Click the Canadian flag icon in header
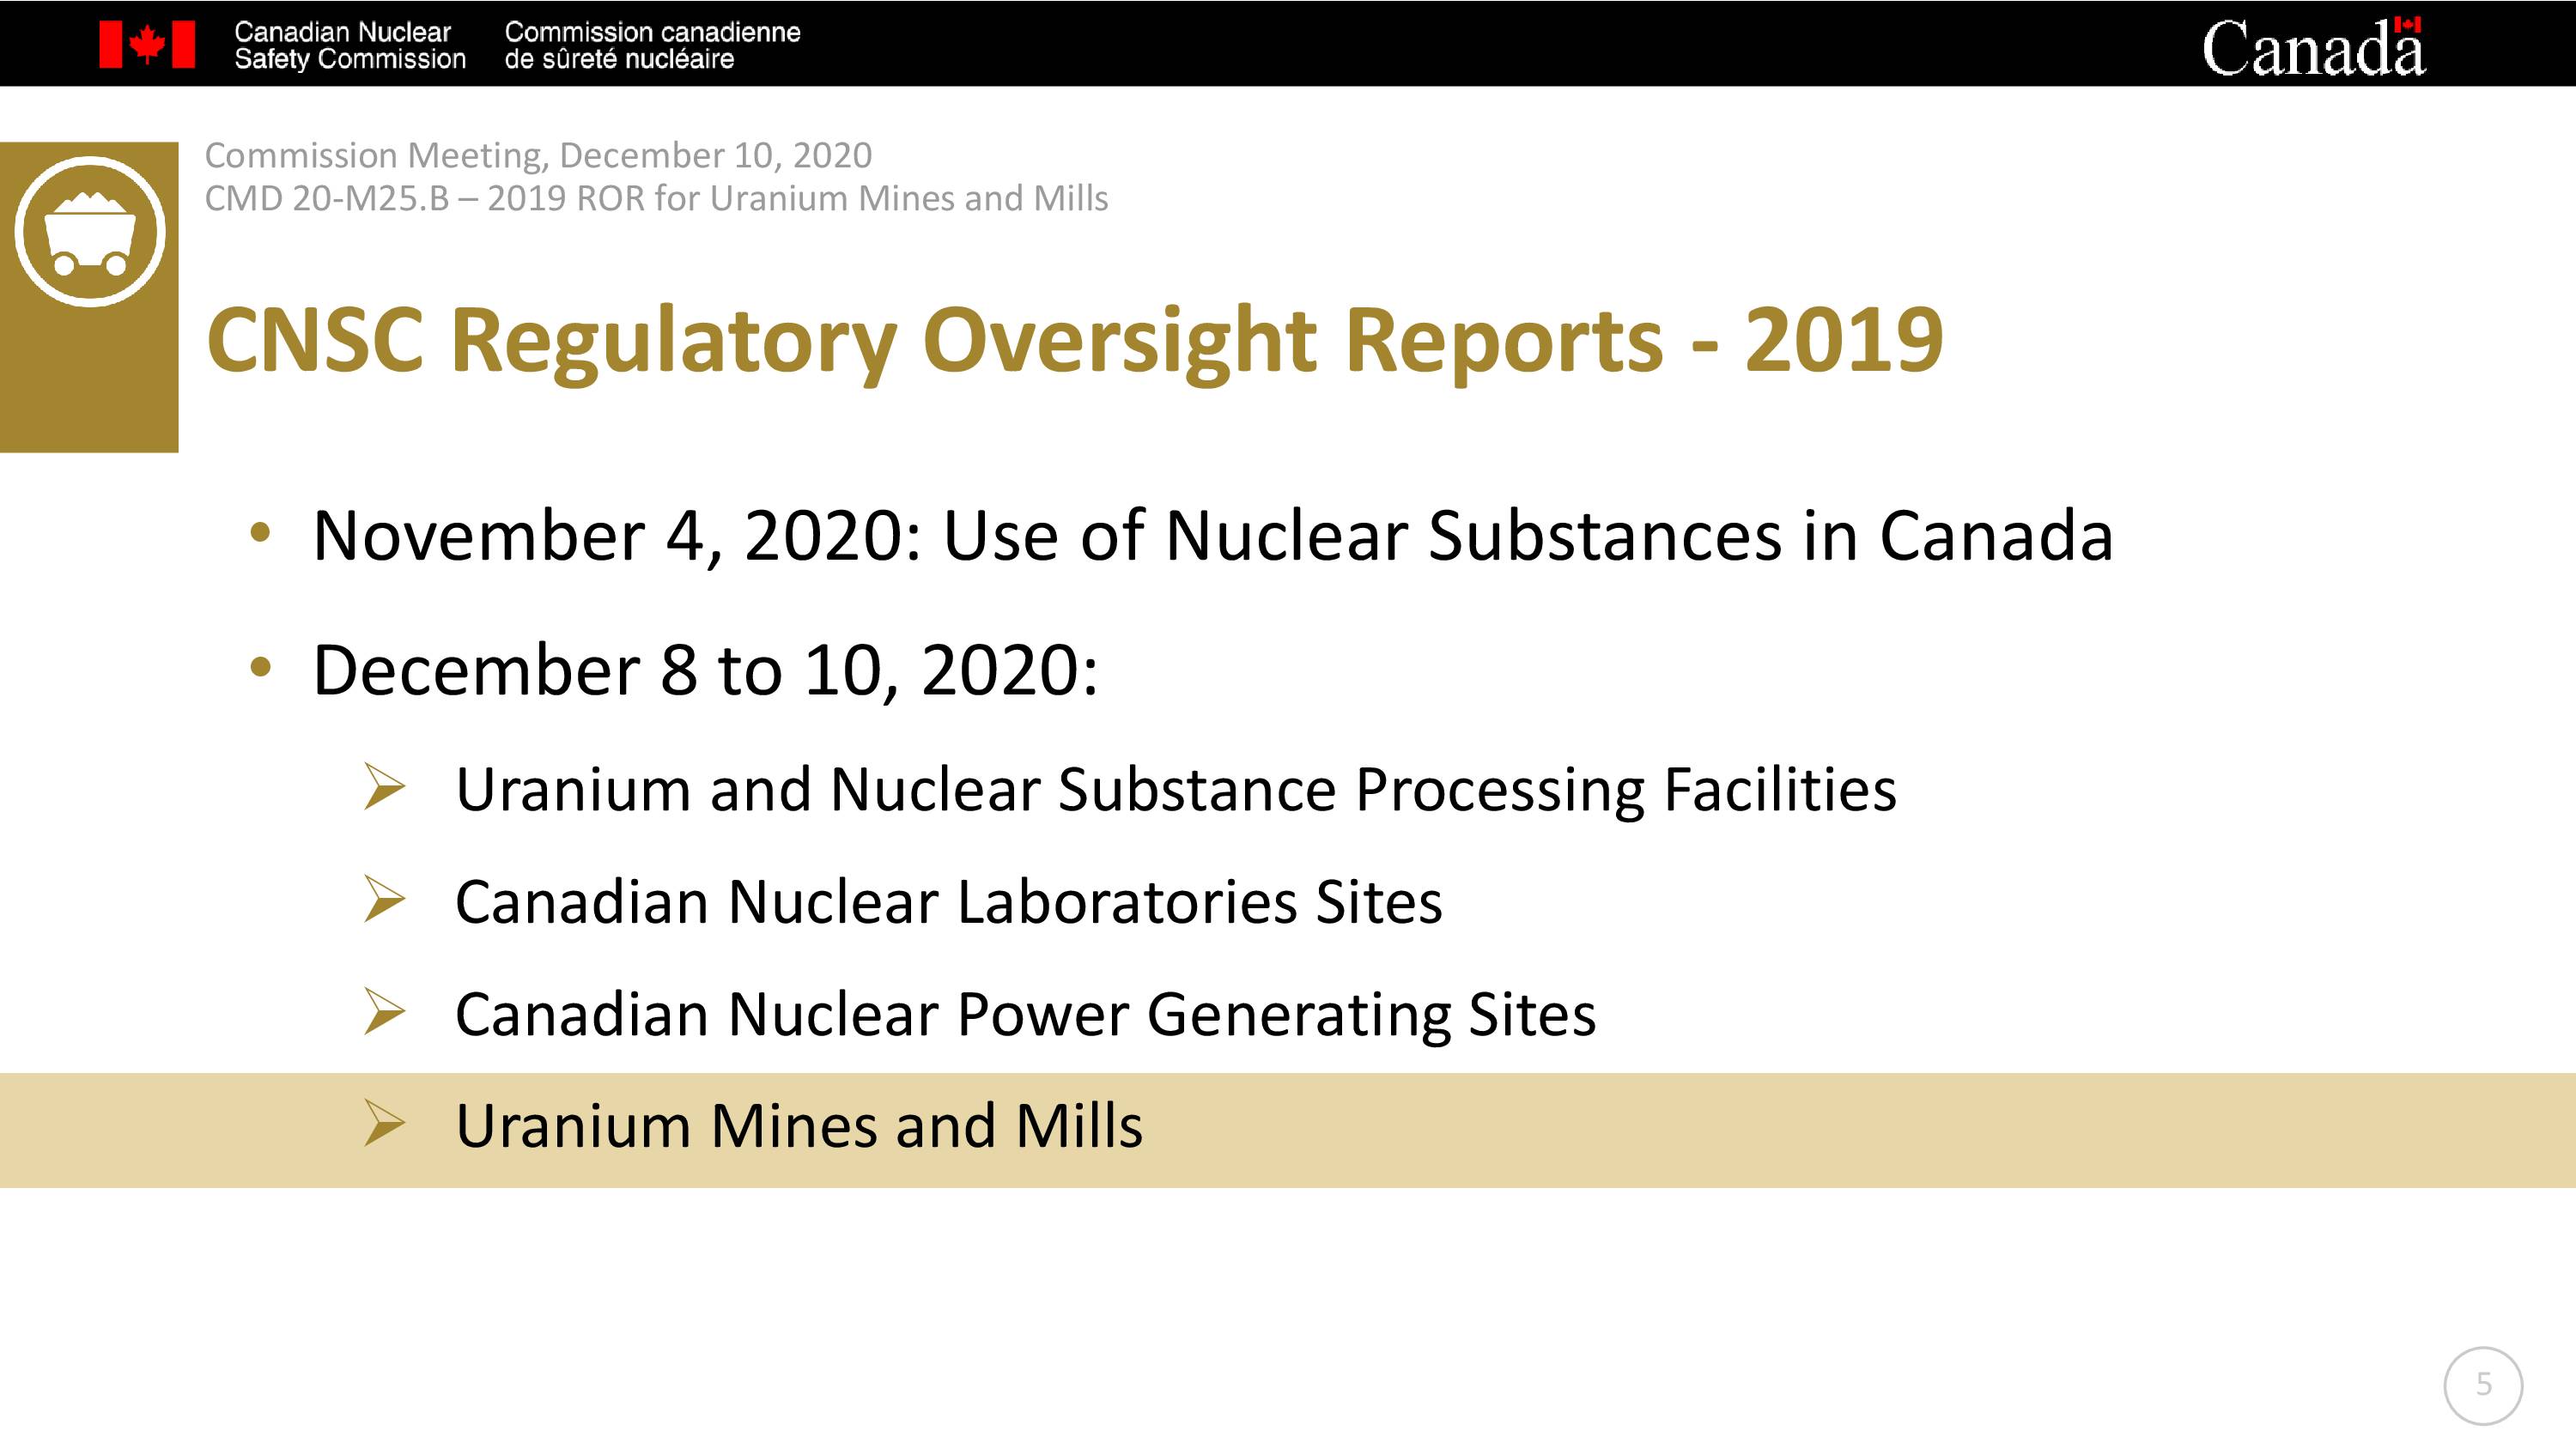This screenshot has height=1449, width=2576. click(147, 45)
